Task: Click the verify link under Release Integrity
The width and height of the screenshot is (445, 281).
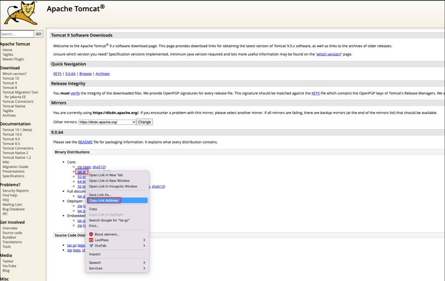Action: [75, 93]
